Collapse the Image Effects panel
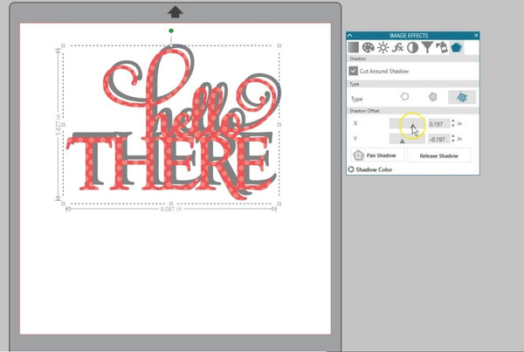 point(350,35)
